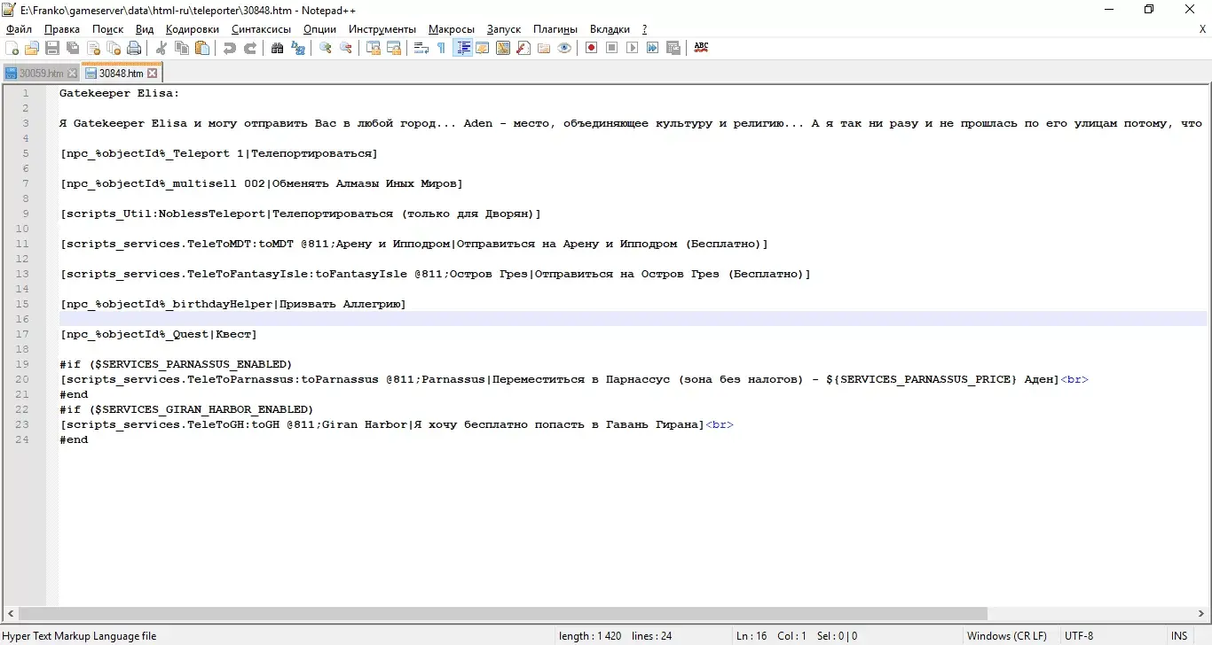Open Find with the binoculars icon
The image size is (1212, 645).
pyautogui.click(x=278, y=48)
